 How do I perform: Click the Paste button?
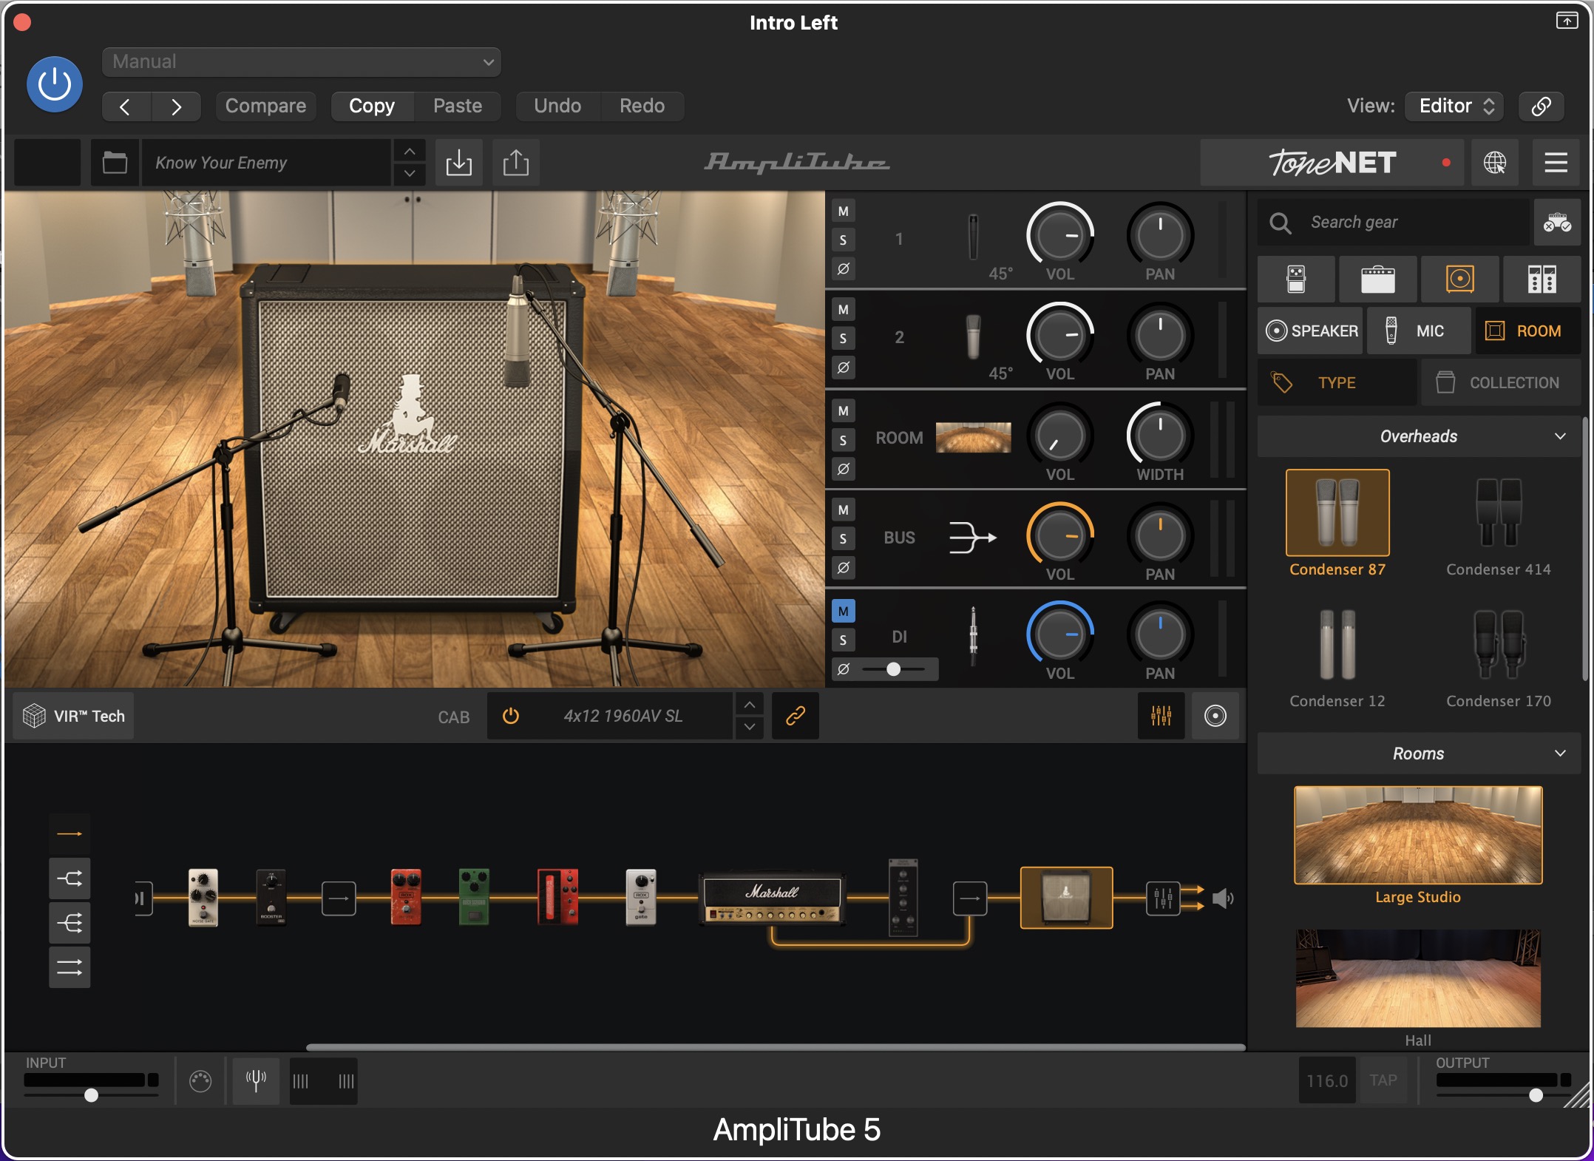click(458, 106)
